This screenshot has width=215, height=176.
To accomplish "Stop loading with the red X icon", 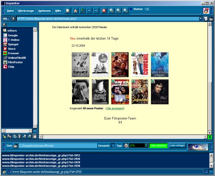I will point(104,11).
